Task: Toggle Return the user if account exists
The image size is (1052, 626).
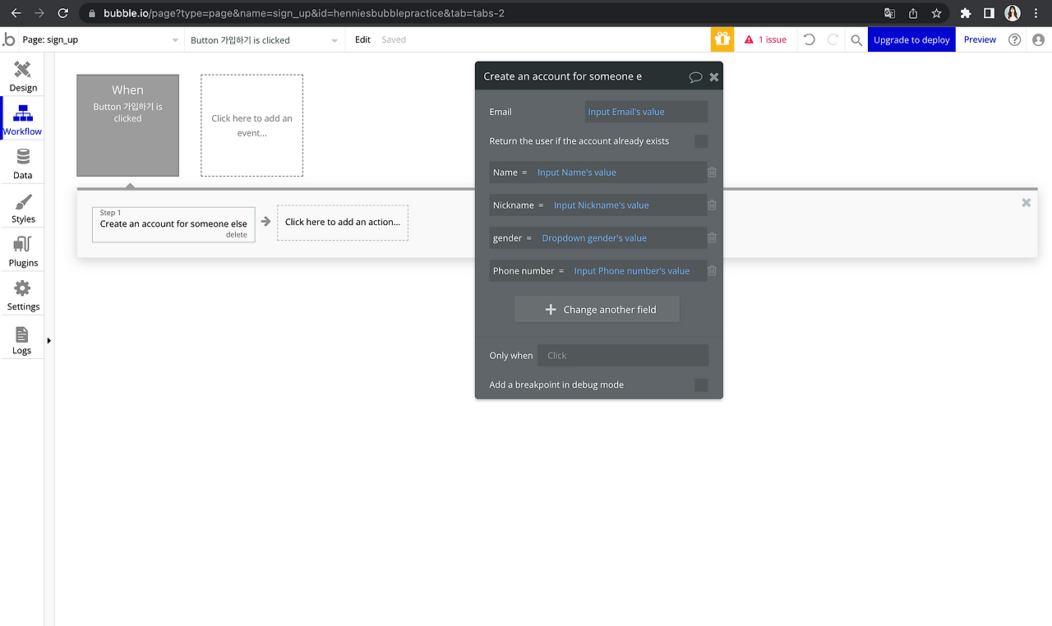Action: coord(701,141)
